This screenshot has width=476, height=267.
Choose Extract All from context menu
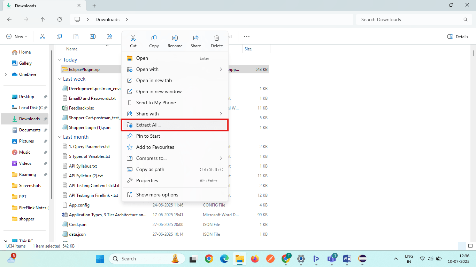(x=175, y=125)
